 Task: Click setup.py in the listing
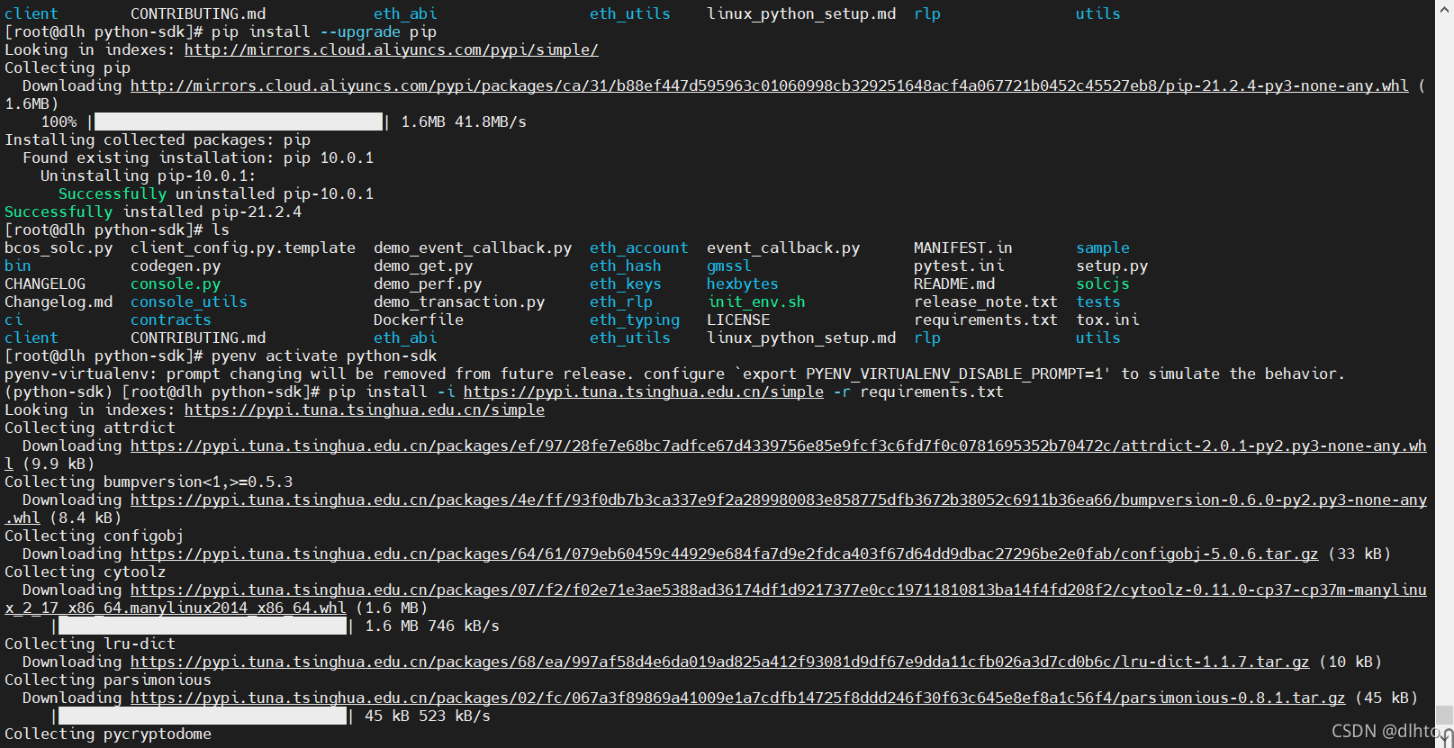1112,266
